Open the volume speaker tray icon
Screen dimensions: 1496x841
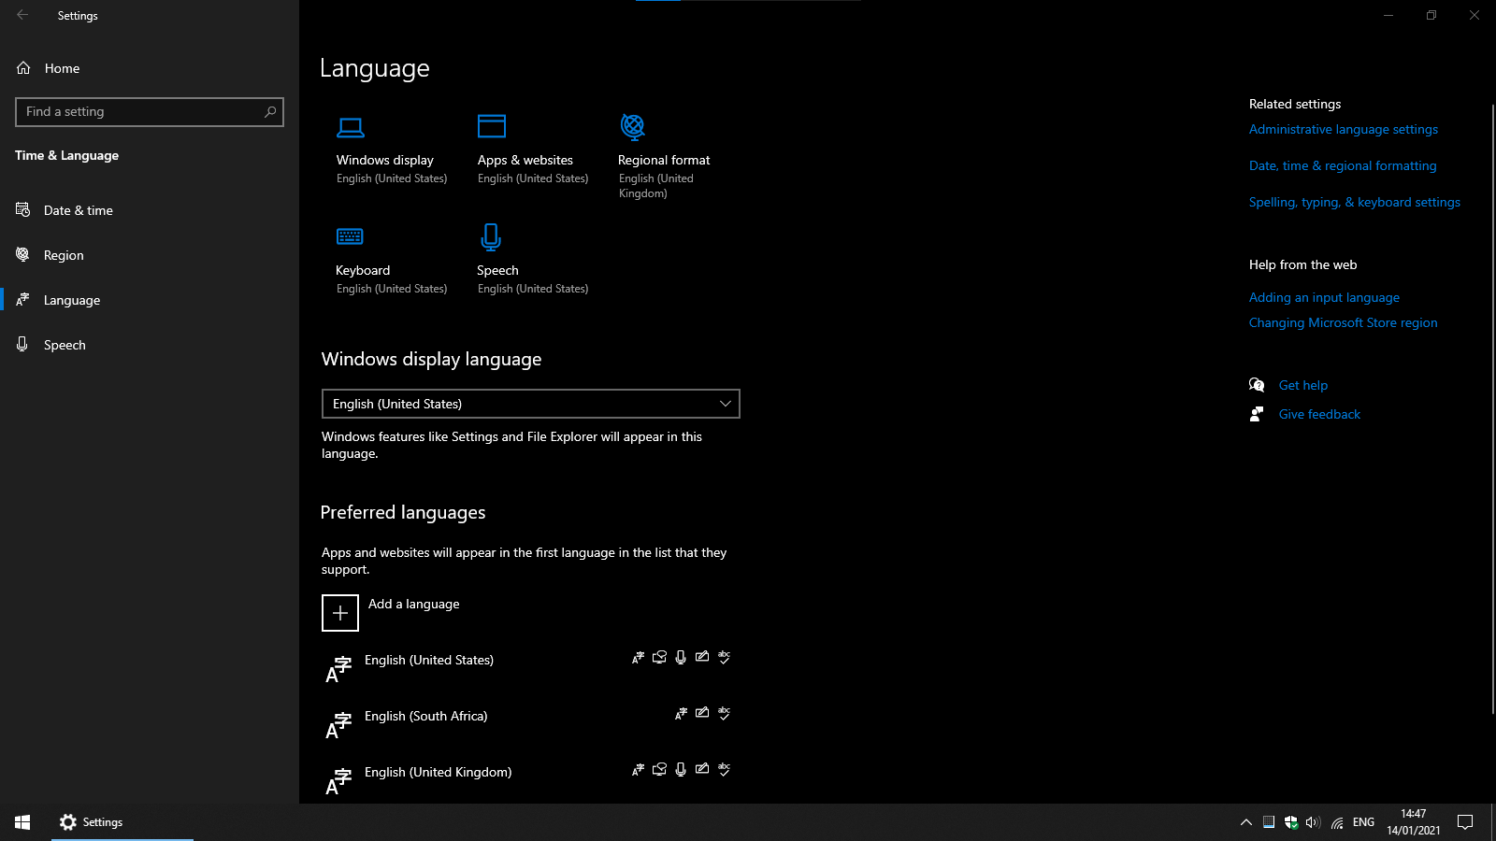click(1313, 822)
